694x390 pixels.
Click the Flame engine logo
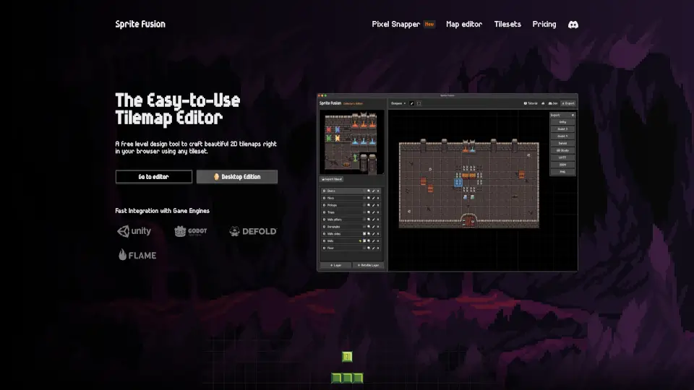pyautogui.click(x=137, y=255)
